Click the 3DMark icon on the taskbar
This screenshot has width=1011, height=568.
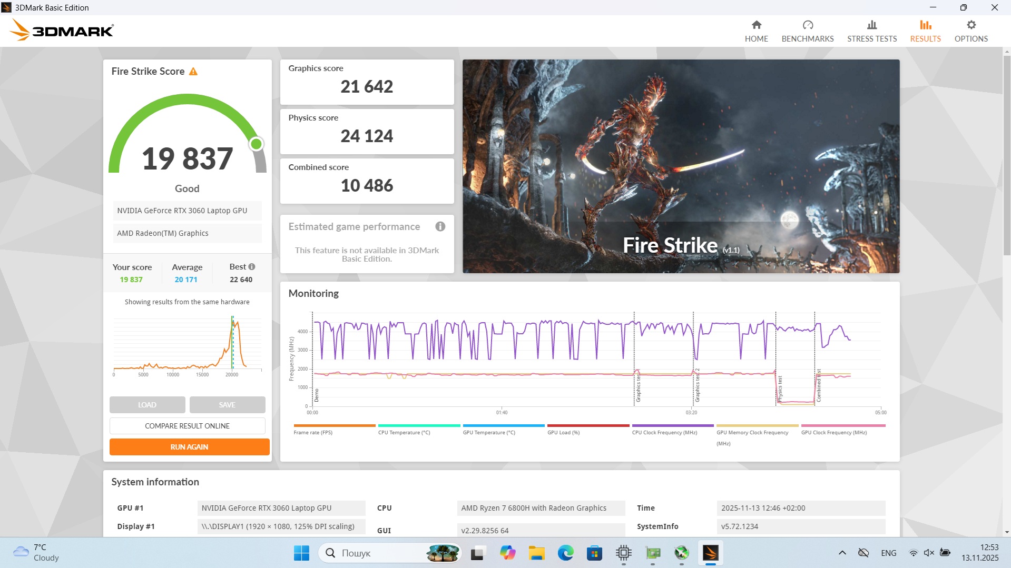[711, 553]
